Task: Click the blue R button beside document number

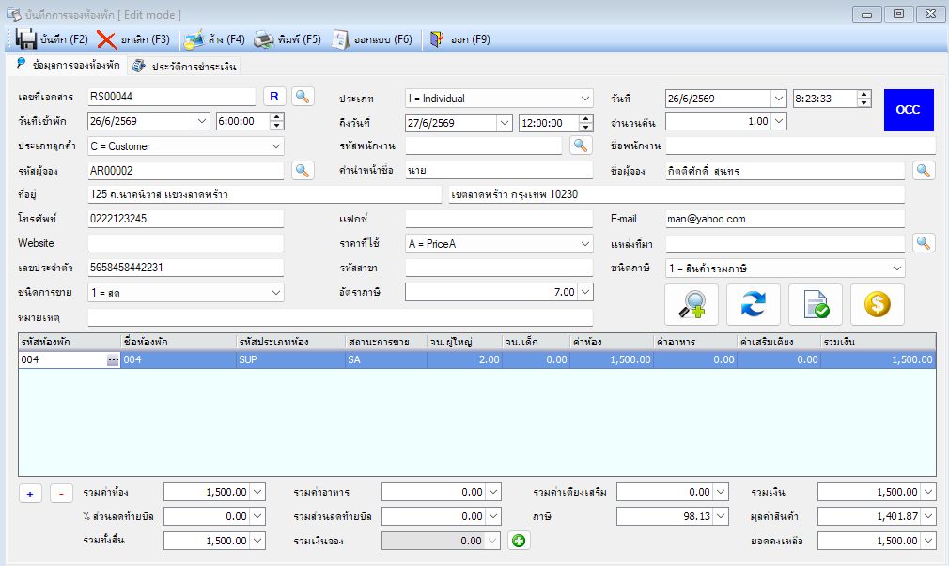Action: point(274,96)
